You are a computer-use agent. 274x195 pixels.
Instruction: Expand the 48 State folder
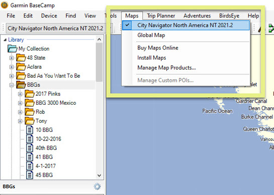[12, 58]
